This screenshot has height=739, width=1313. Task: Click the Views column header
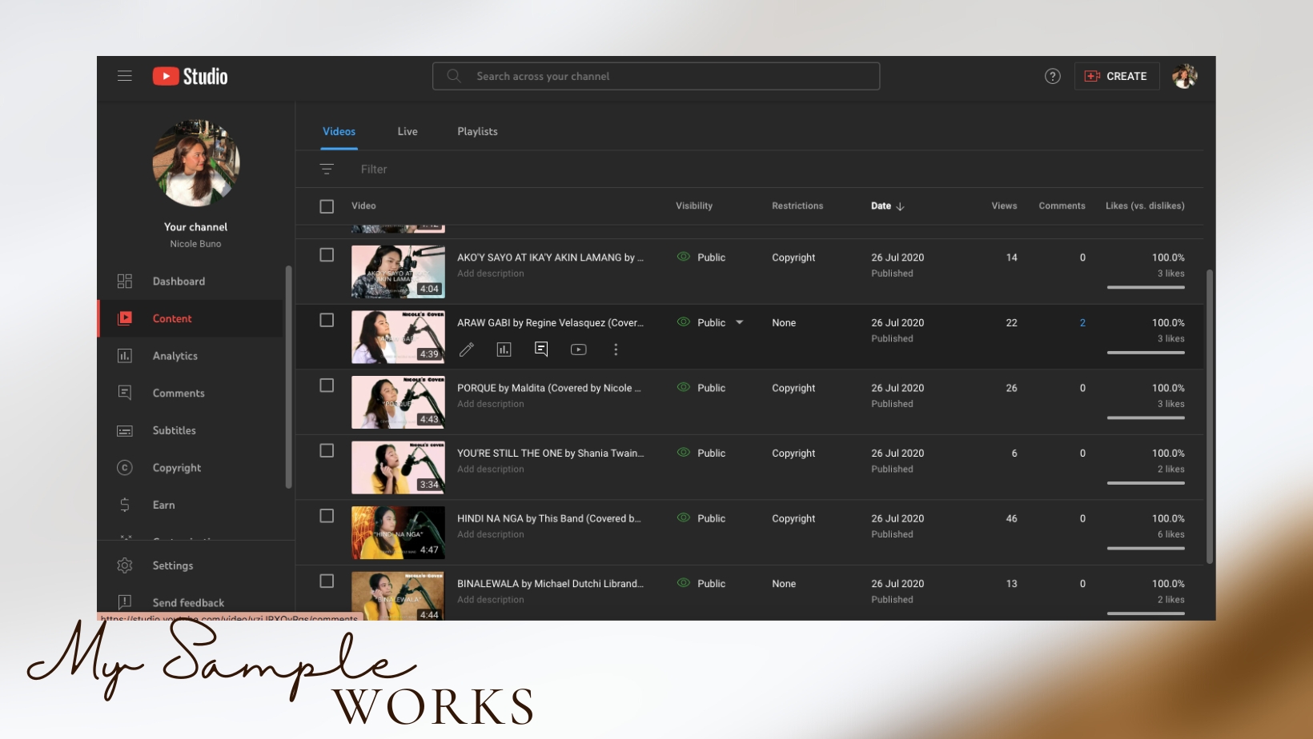[x=1004, y=206]
